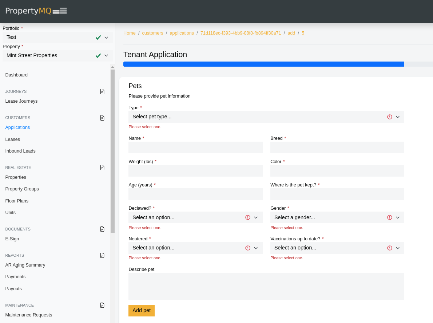Click the Type field error warning icon
Screen dimensions: 433x323
tap(390, 117)
